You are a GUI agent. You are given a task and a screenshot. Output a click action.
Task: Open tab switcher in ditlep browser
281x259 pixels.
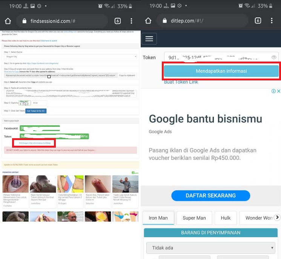(x=258, y=21)
